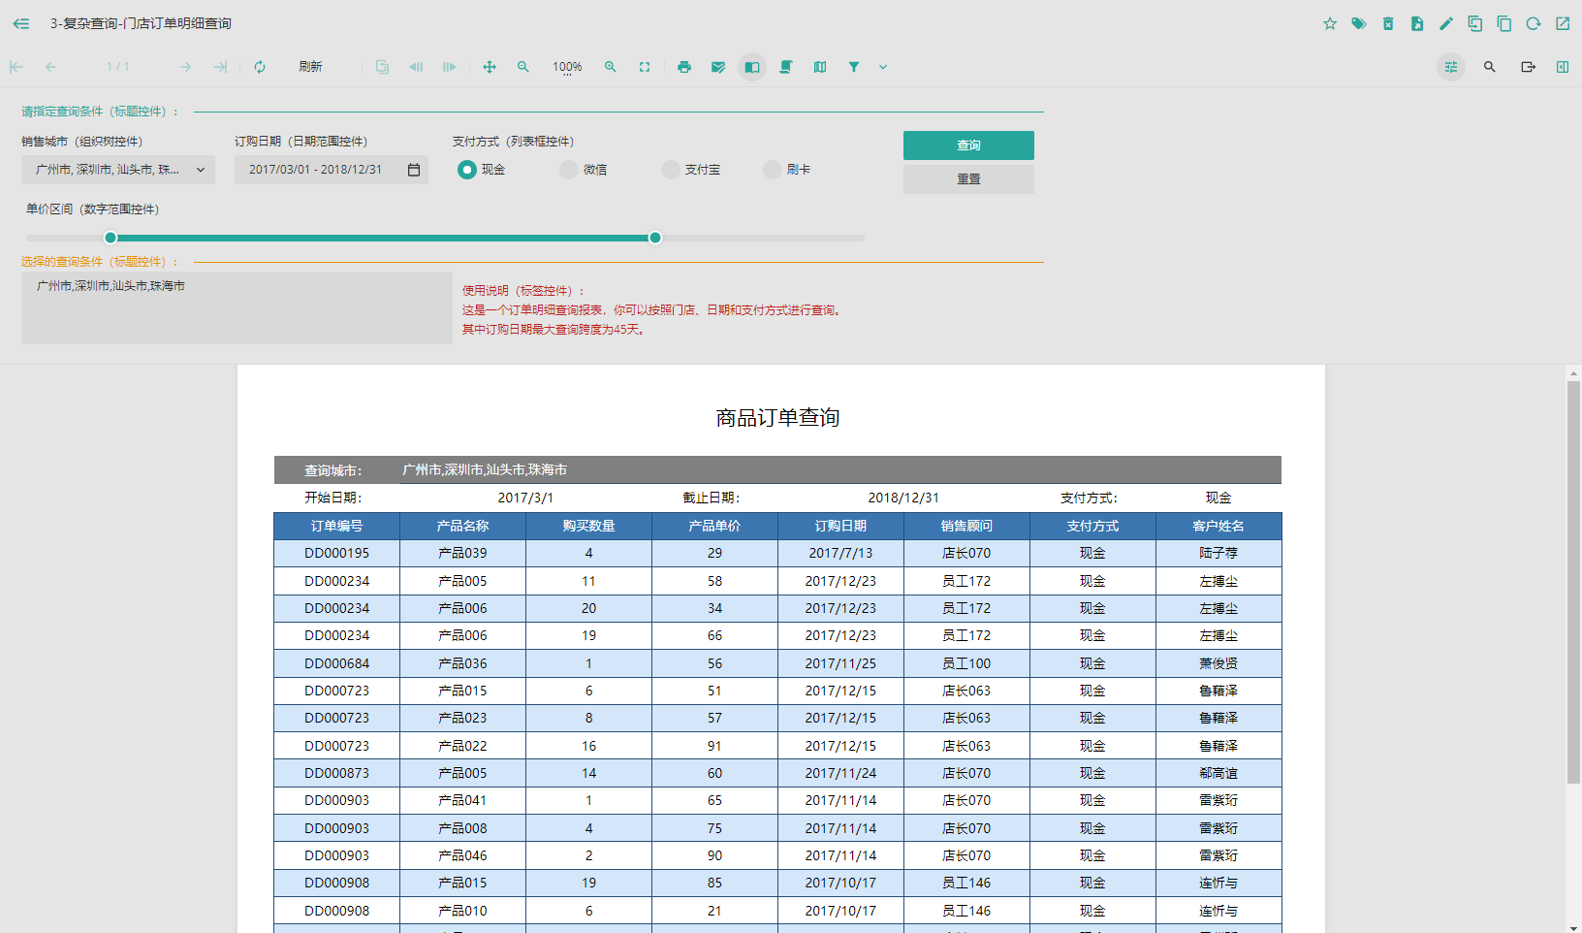Click the copy-with-arrow icon in title bar

point(1475,23)
